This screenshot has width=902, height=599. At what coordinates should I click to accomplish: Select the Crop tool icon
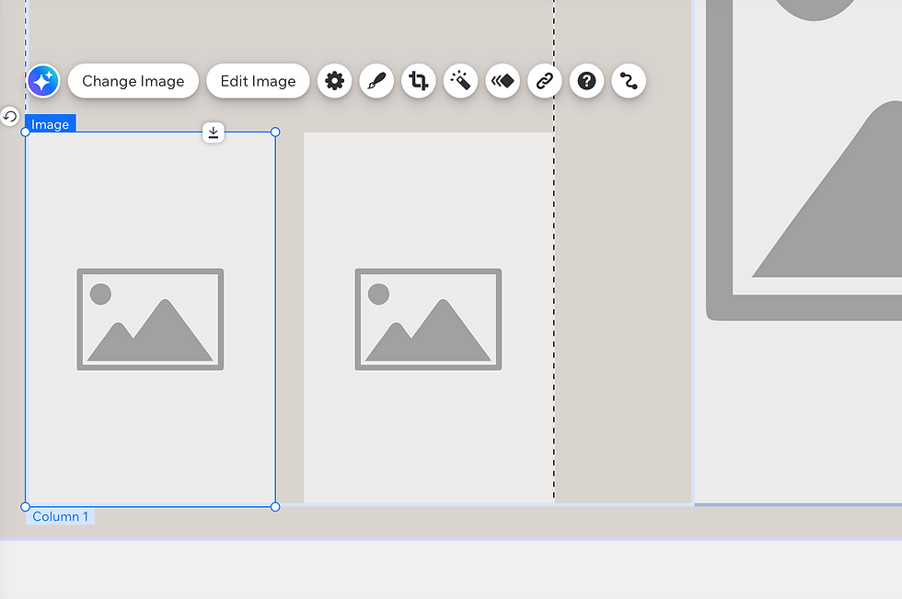[x=419, y=81]
